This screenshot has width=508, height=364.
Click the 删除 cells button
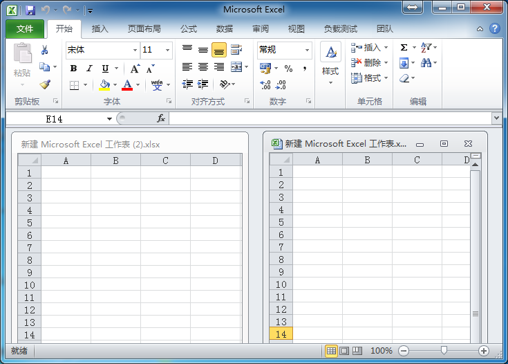coord(366,62)
